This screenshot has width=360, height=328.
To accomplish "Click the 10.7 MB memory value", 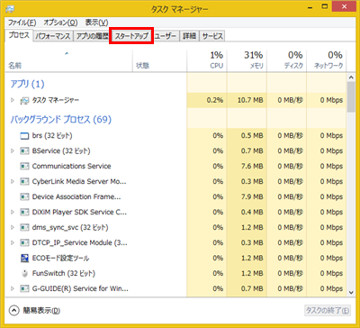I will coord(250,100).
